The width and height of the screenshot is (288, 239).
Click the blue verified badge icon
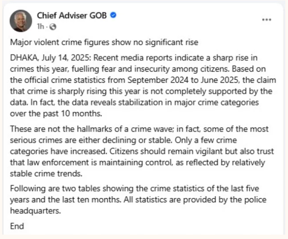pyautogui.click(x=113, y=16)
